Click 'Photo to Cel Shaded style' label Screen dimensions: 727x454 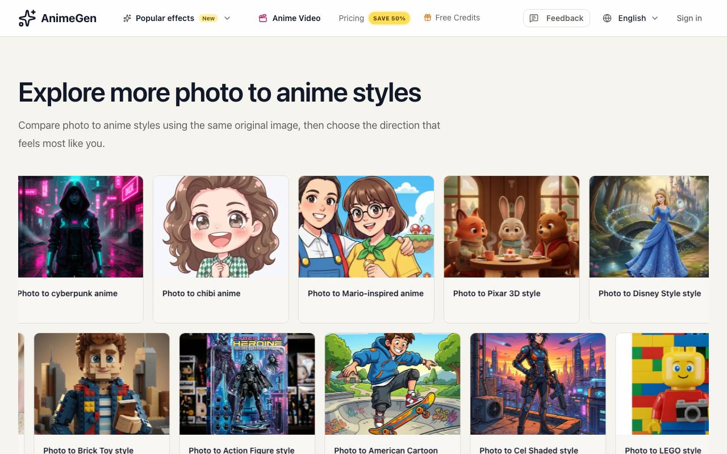point(529,450)
